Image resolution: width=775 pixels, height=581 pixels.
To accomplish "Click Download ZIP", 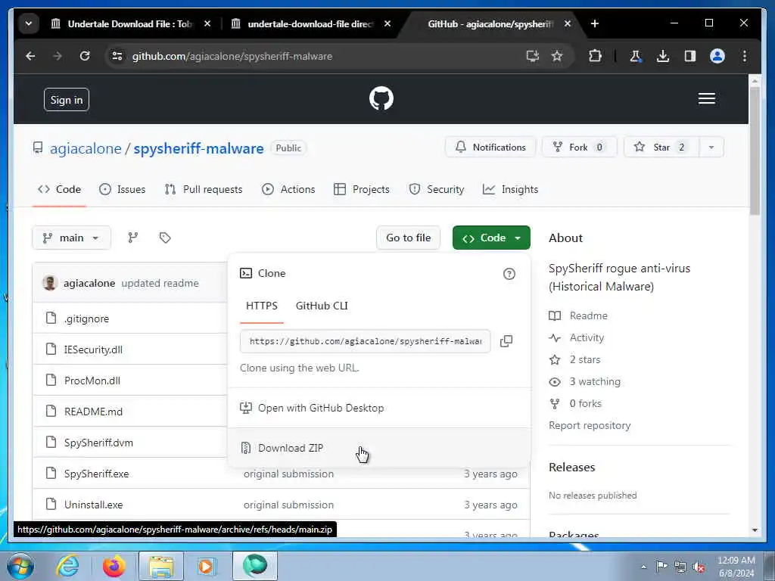I will tap(378, 448).
